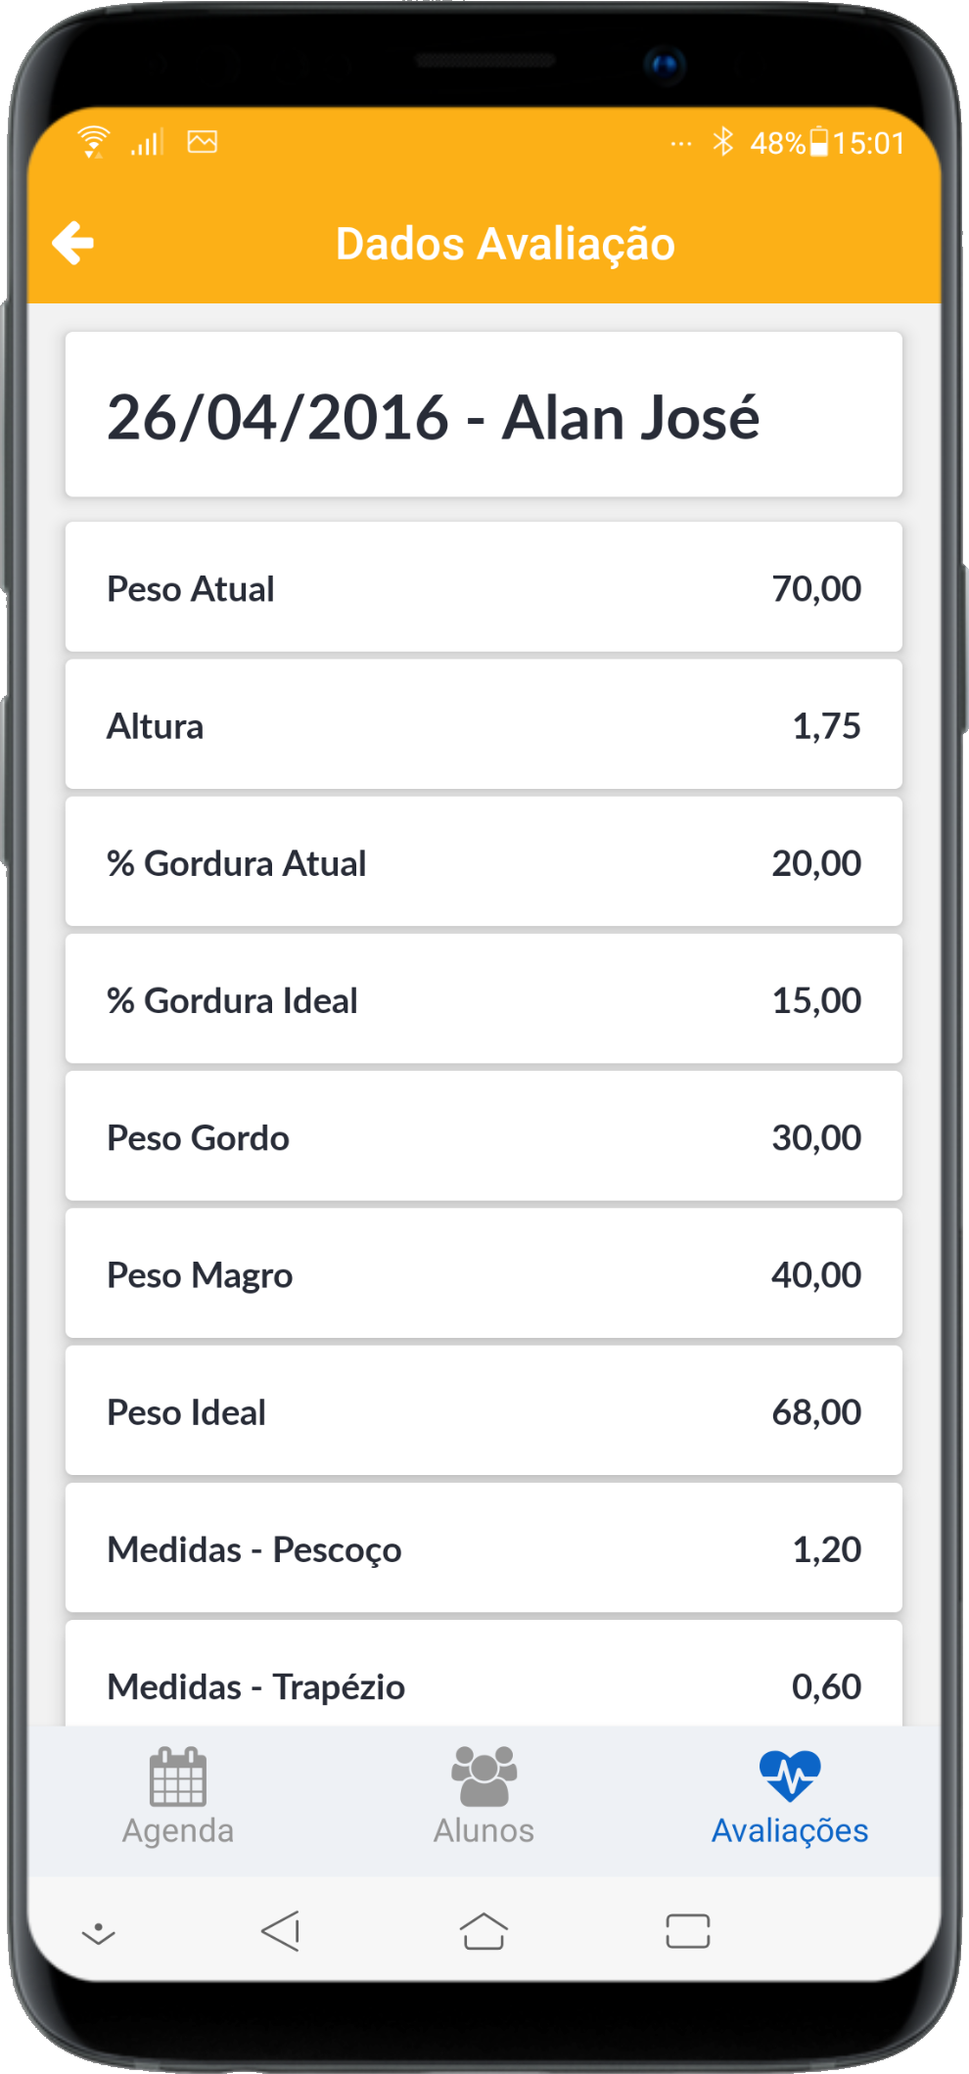The height and width of the screenshot is (2074, 969).
Task: Select the Peso Magro row
Action: coord(484,1274)
